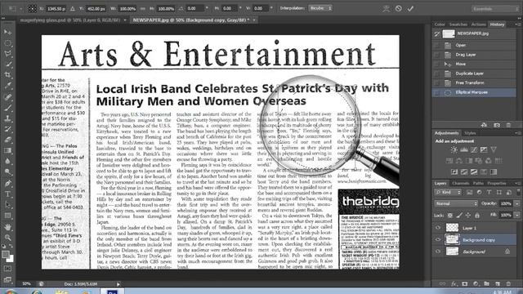The image size is (523, 294).
Task: Select the Horizontal Type tool
Action: tap(7, 194)
